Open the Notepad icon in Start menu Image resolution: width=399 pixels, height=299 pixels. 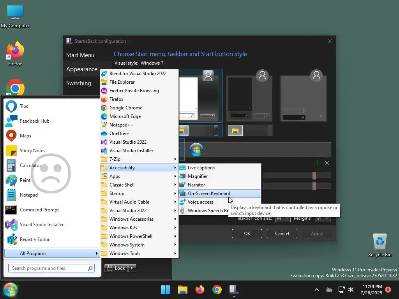11,195
